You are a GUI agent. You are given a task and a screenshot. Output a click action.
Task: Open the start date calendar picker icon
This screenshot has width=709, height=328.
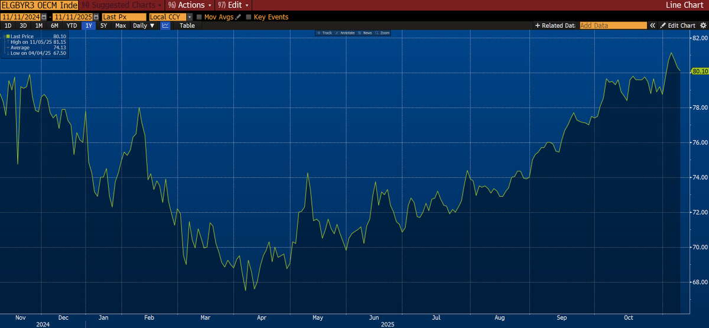point(45,17)
